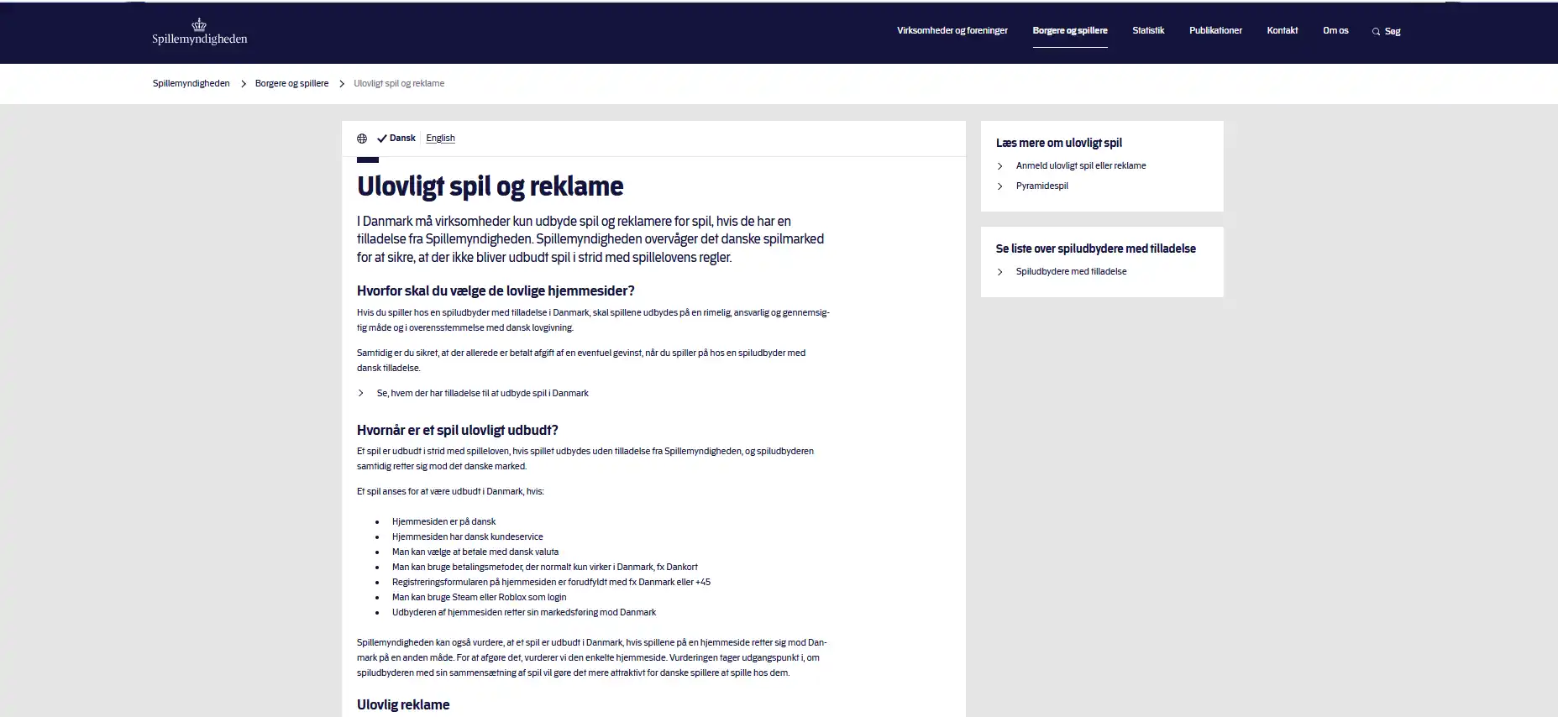This screenshot has height=717, width=1558.
Task: Click chevron before Pyramidespil
Action: (999, 186)
